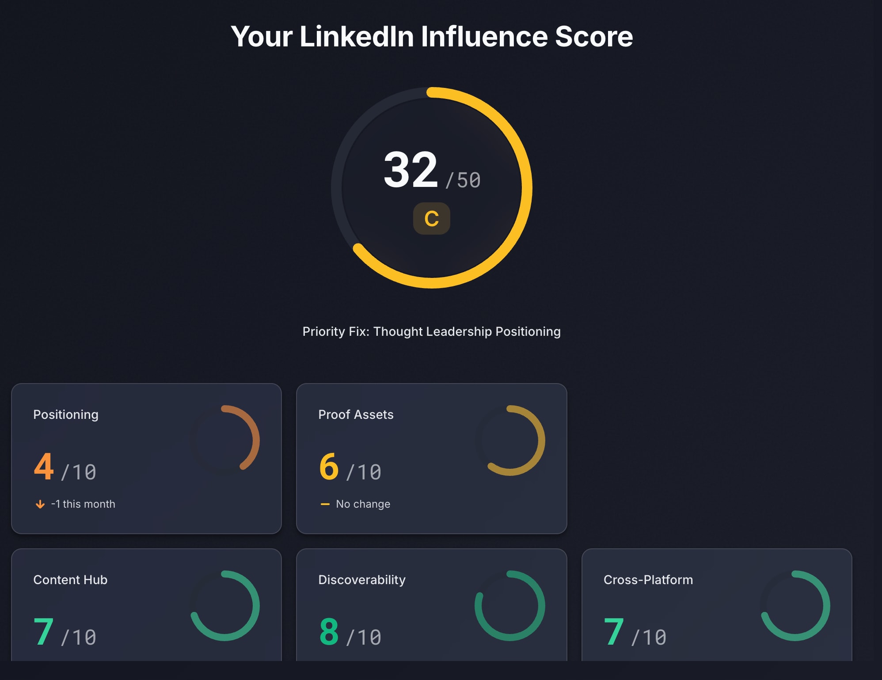Image resolution: width=882 pixels, height=680 pixels.
Task: Click the grade C badge
Action: [431, 219]
